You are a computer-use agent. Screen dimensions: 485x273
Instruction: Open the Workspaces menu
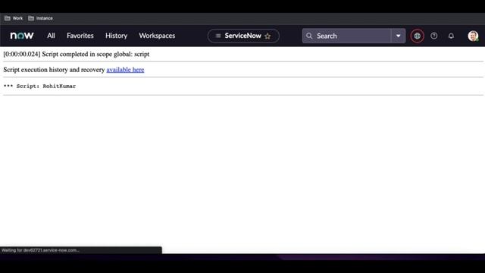click(x=157, y=36)
